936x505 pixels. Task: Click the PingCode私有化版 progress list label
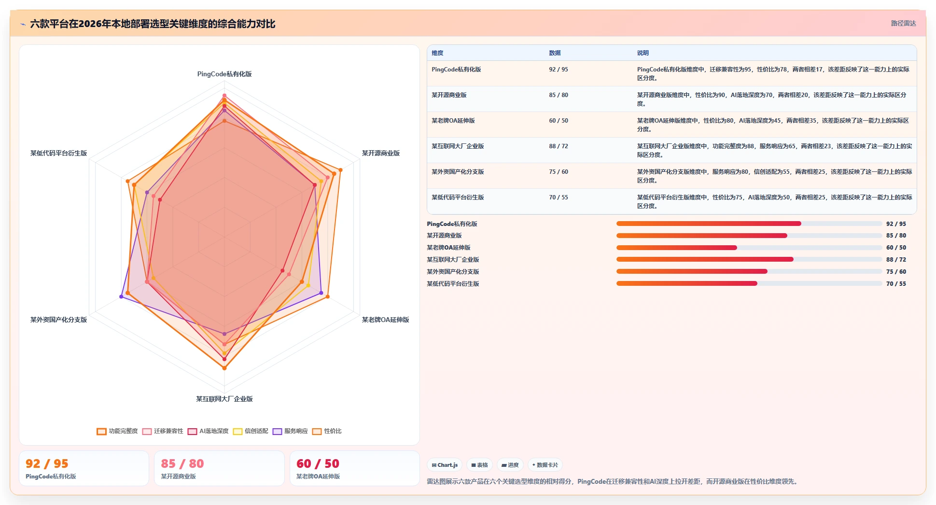pyautogui.click(x=452, y=224)
